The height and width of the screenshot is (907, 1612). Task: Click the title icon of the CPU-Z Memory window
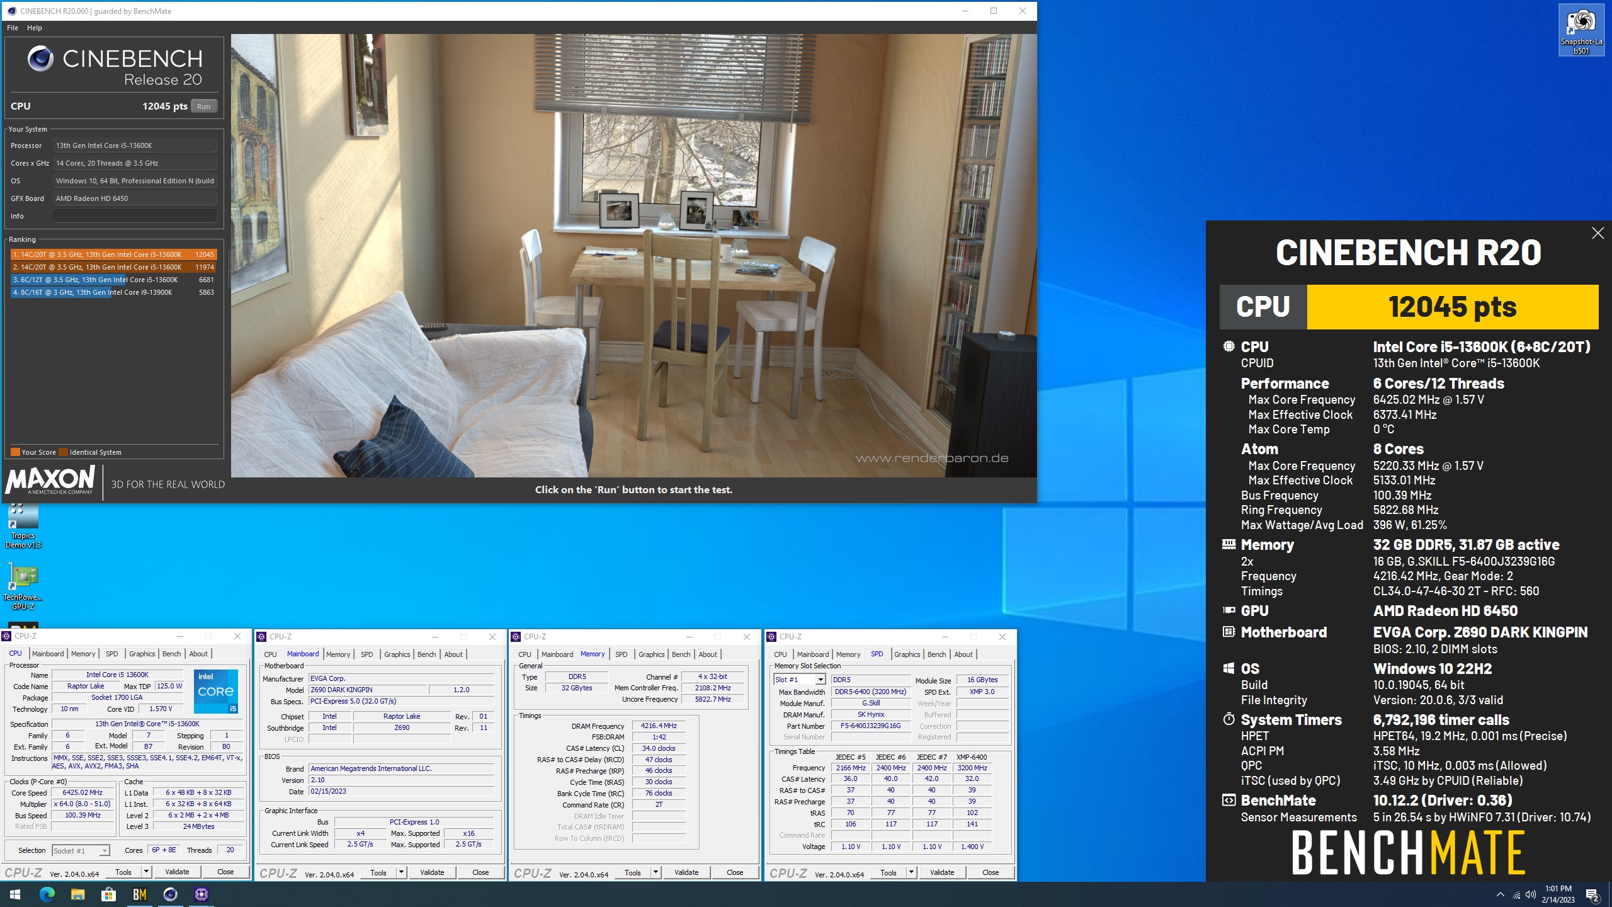(x=516, y=637)
